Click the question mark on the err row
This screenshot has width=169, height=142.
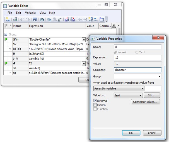10,73
